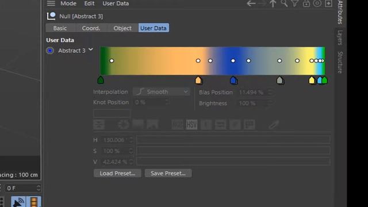368x207 pixels.
Task: Adjust the V value stepper arrows
Action: [131, 162]
